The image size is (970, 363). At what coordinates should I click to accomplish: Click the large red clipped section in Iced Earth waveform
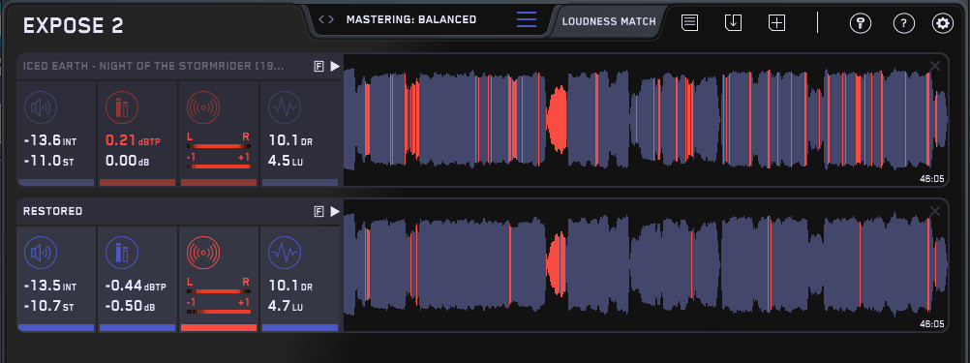tap(557, 119)
